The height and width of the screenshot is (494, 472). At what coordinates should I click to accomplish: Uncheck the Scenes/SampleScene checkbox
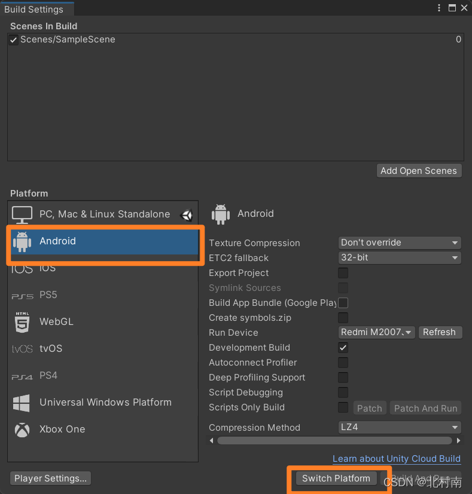[x=13, y=40]
